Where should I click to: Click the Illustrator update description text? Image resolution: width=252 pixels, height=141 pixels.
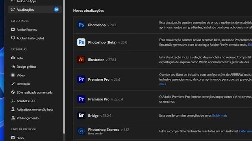click(x=206, y=60)
